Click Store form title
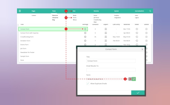Image resolution: width=170 pixels, height=105 pixels. 22,60
